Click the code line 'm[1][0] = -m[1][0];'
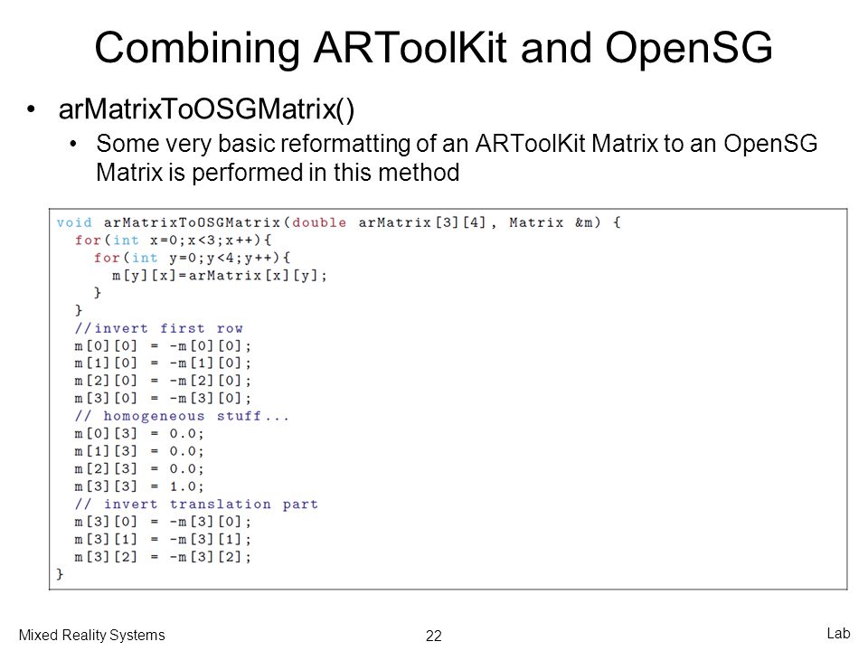868x651 pixels. 164,363
